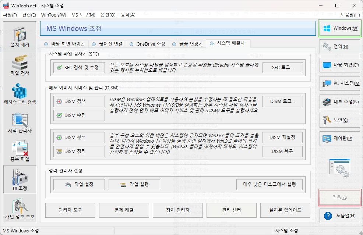Open 장치 관리자 device manager
This screenshot has width=363, height=235.
point(178,210)
